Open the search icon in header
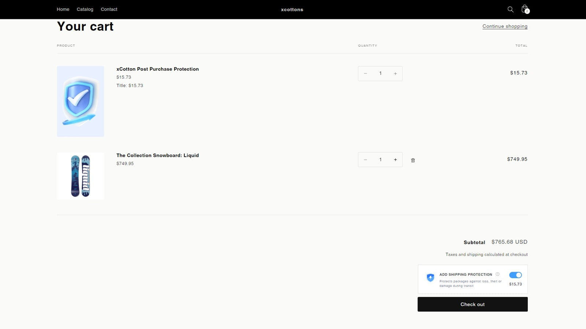Image resolution: width=586 pixels, height=329 pixels. point(510,10)
